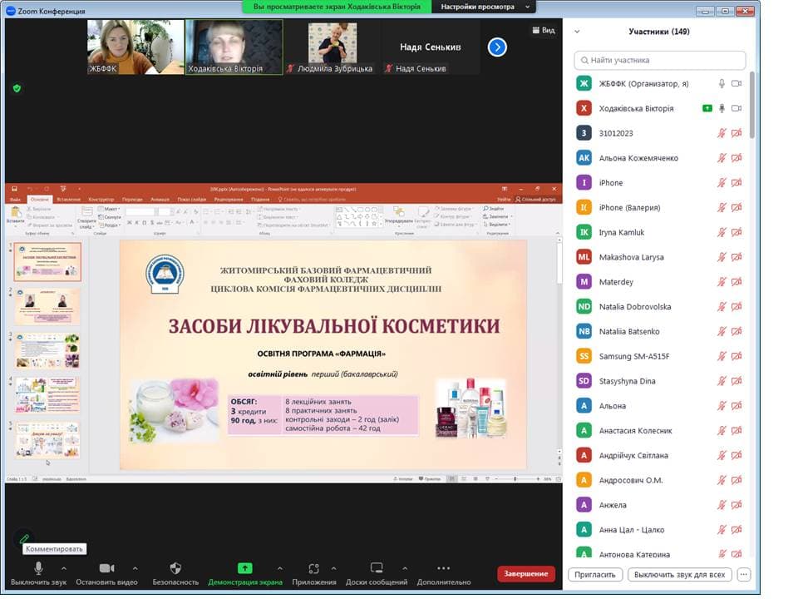Open PowerPoint Анімація ribbon tab
Image resolution: width=798 pixels, height=599 pixels.
point(160,199)
